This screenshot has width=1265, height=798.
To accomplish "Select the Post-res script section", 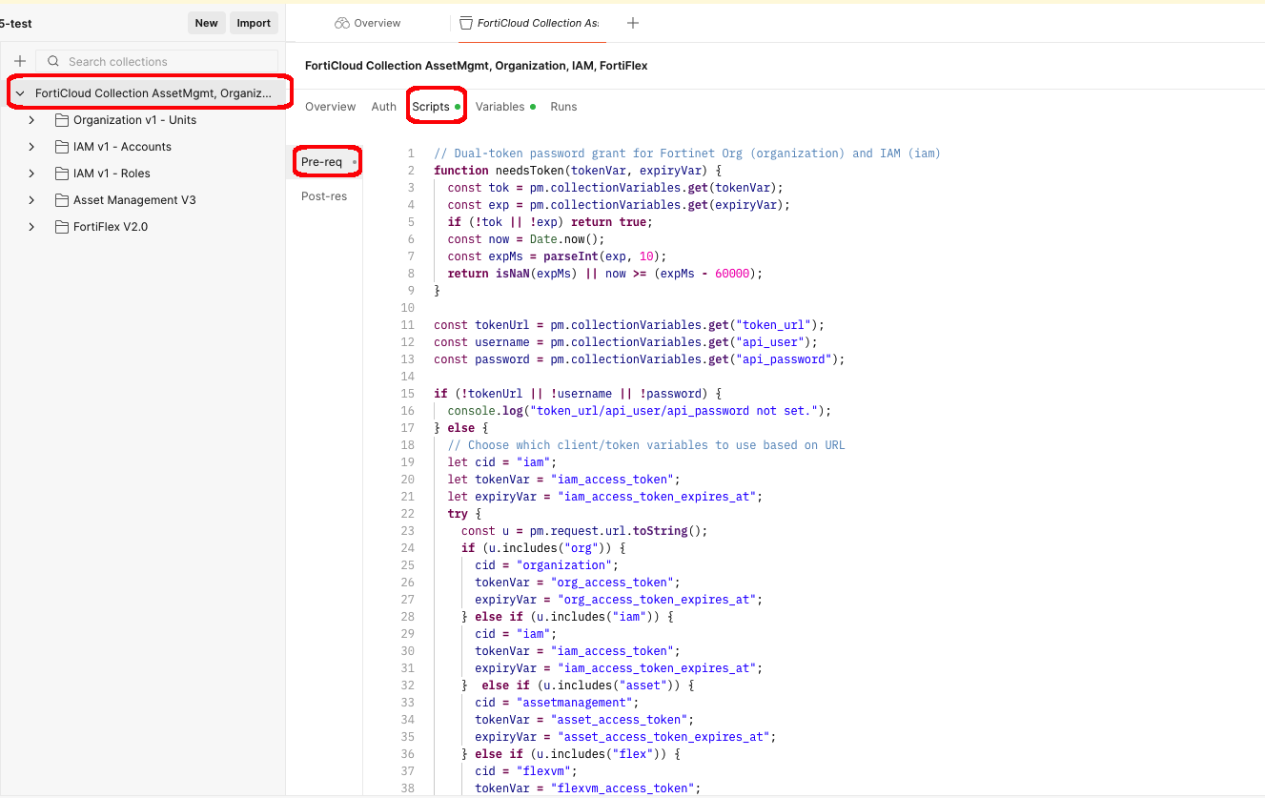I will click(x=324, y=196).
